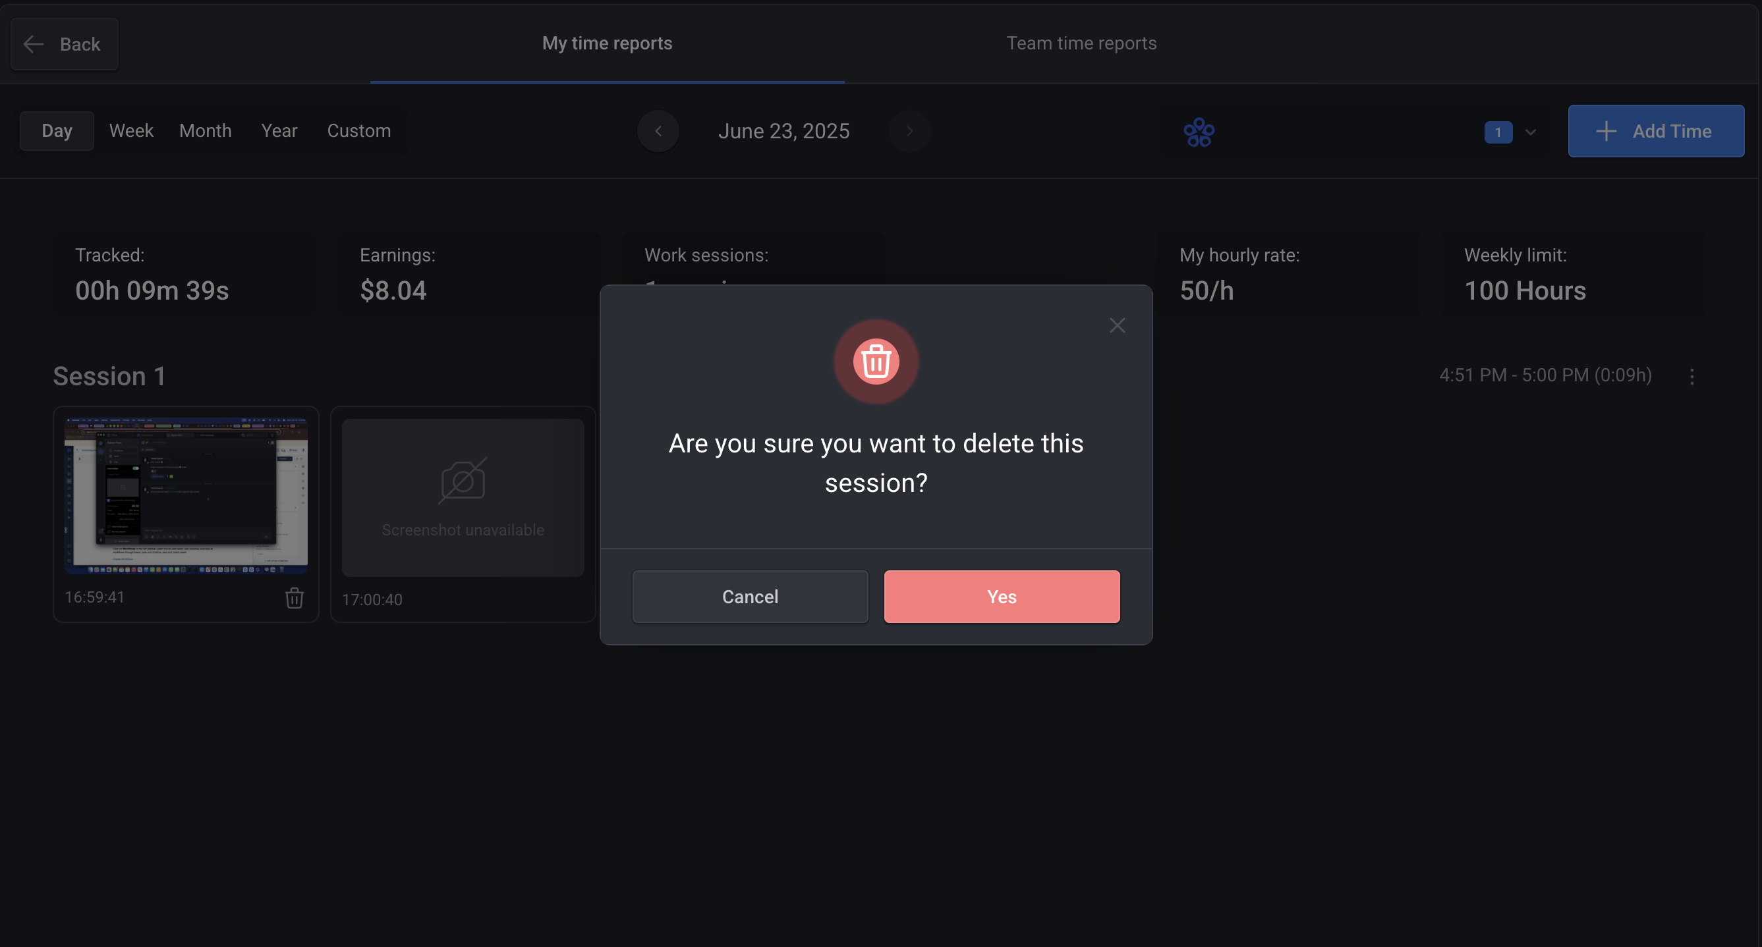This screenshot has height=947, width=1762.
Task: Close the delete confirmation dialog
Action: click(x=1117, y=325)
